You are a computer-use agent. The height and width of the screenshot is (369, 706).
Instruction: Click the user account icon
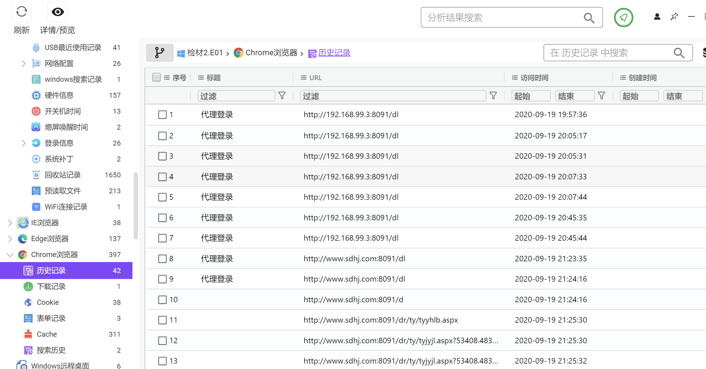click(657, 17)
